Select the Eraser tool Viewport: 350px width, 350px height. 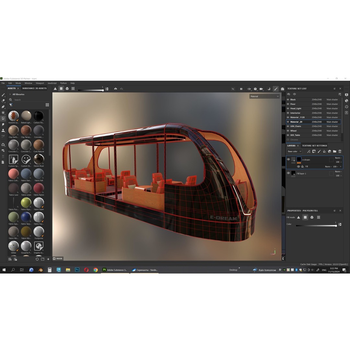(x=3, y=101)
